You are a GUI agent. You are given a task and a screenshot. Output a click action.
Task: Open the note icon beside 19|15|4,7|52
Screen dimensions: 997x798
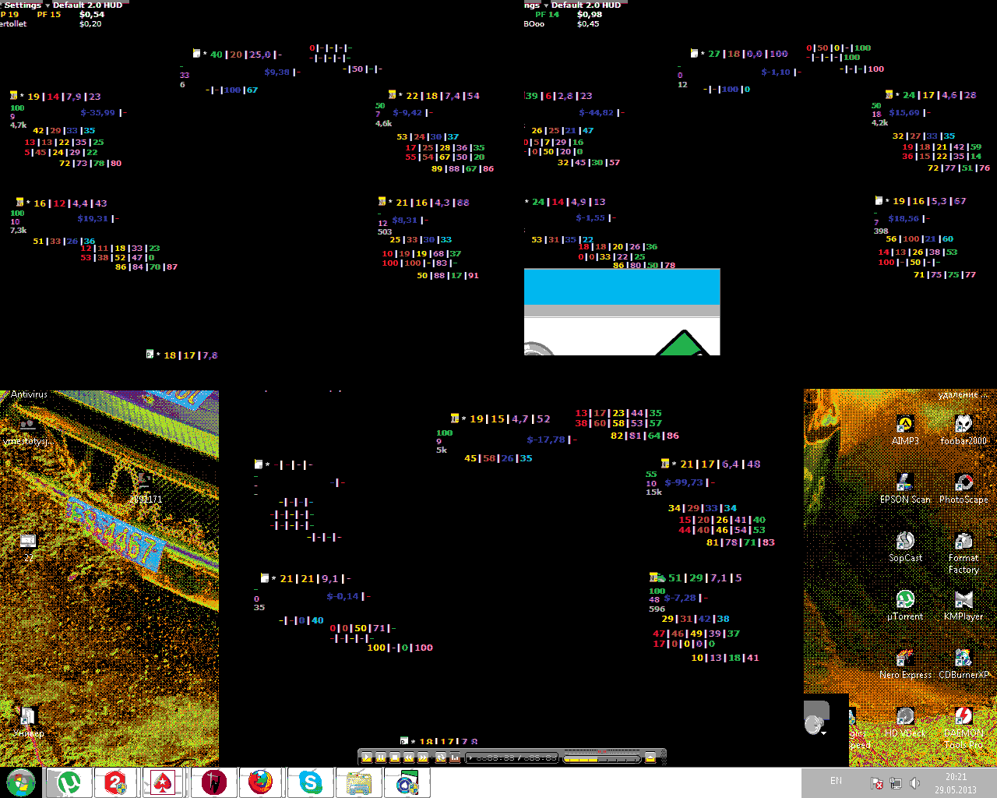click(455, 418)
